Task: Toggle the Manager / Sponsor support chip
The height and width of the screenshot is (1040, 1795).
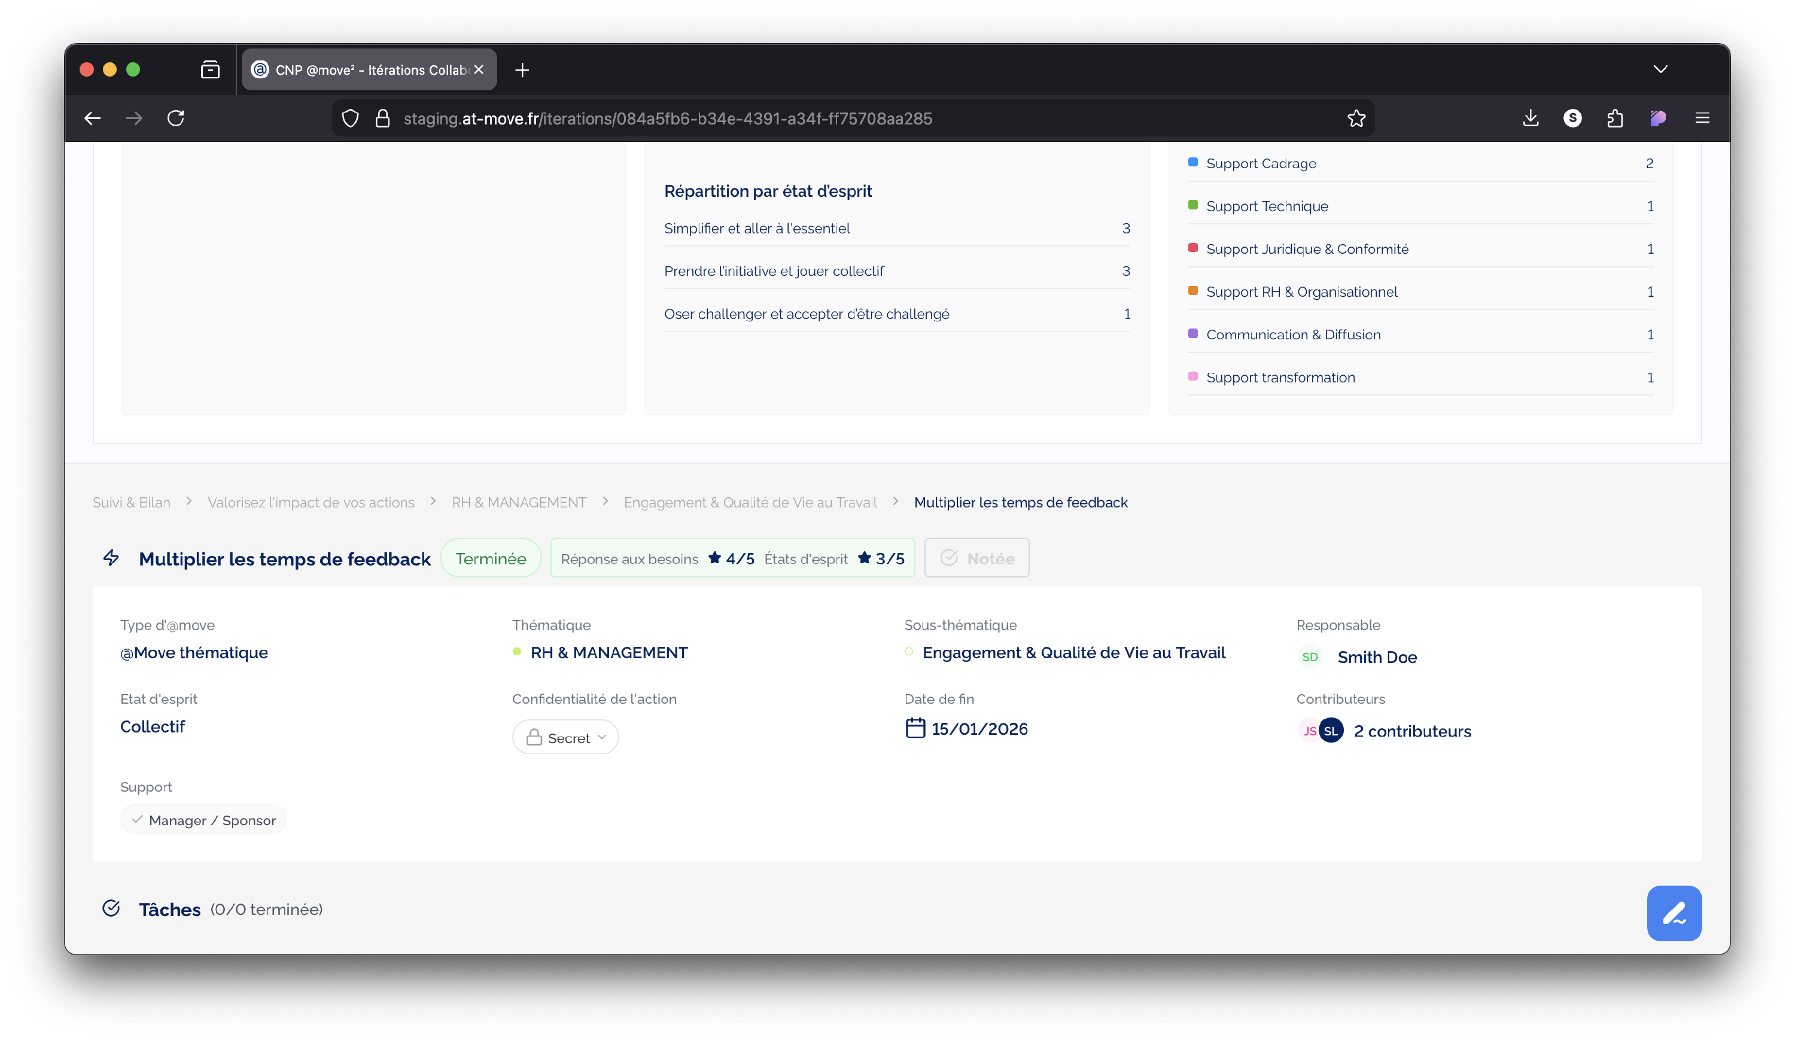Action: (203, 820)
